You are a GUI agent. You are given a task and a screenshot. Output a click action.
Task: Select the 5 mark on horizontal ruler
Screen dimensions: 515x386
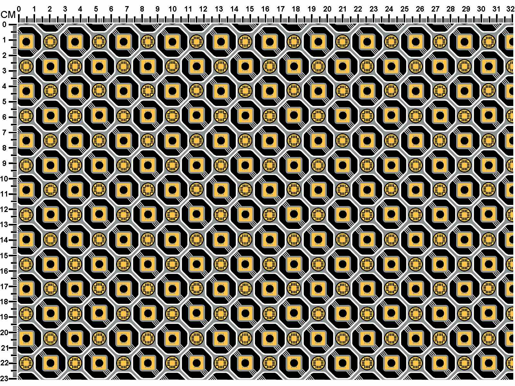pyautogui.click(x=96, y=9)
